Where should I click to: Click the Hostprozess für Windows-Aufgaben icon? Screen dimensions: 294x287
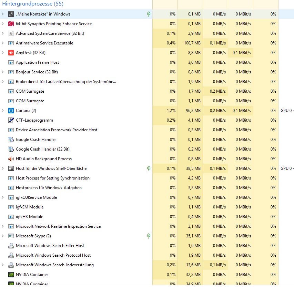point(11,188)
